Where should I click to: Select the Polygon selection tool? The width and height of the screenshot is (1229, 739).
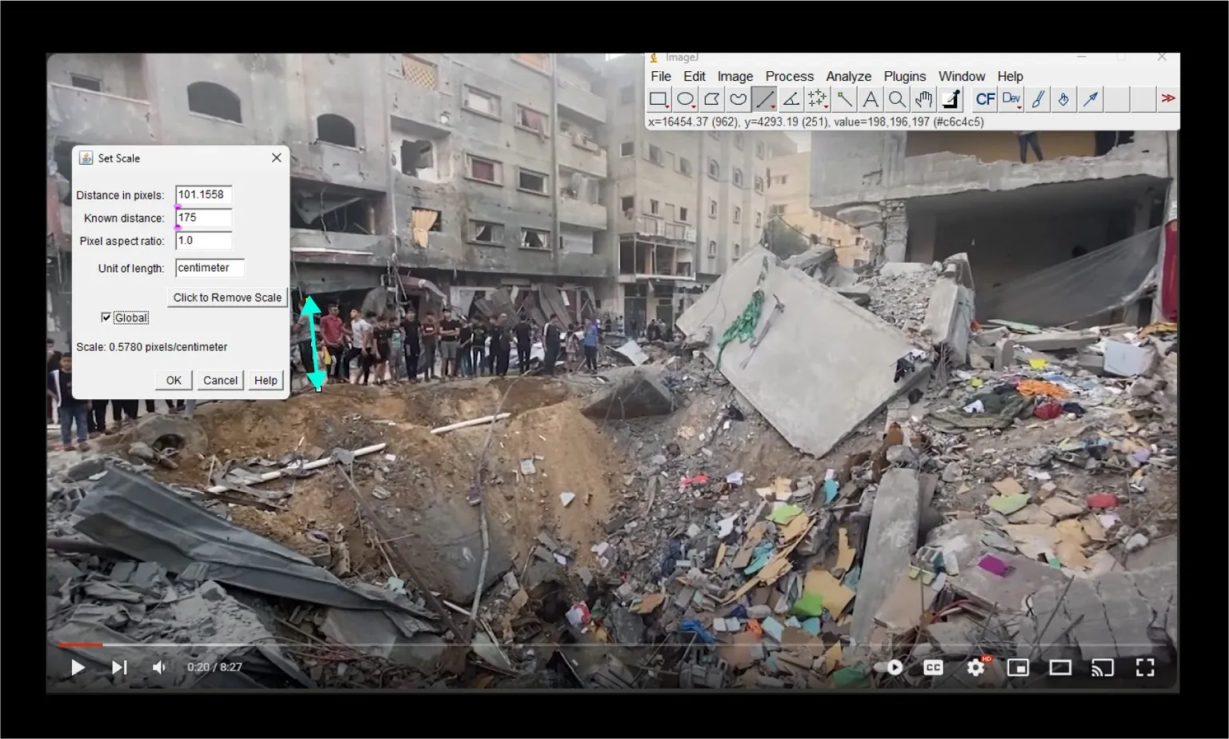(711, 99)
